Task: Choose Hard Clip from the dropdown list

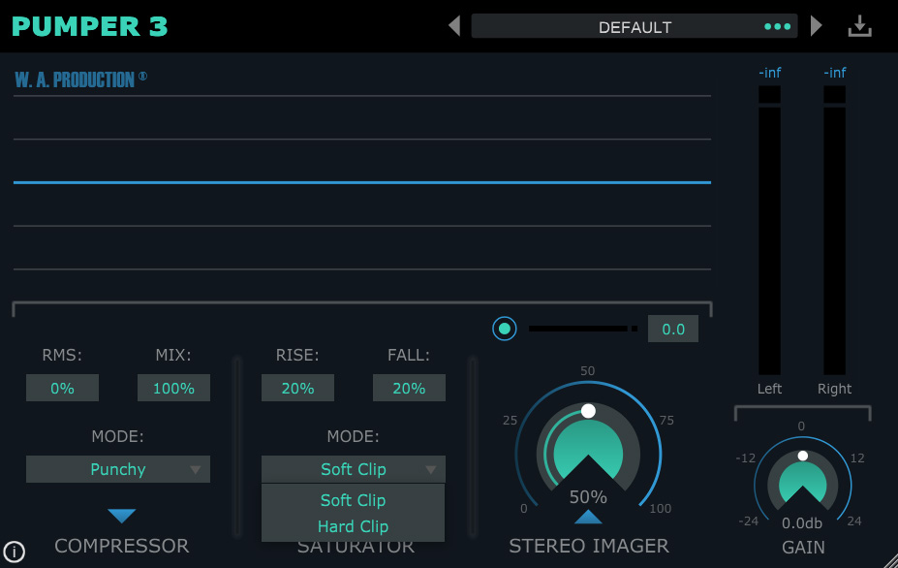Action: [x=354, y=526]
